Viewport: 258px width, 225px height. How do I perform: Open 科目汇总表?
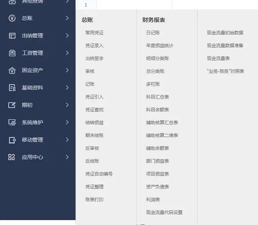[158, 97]
